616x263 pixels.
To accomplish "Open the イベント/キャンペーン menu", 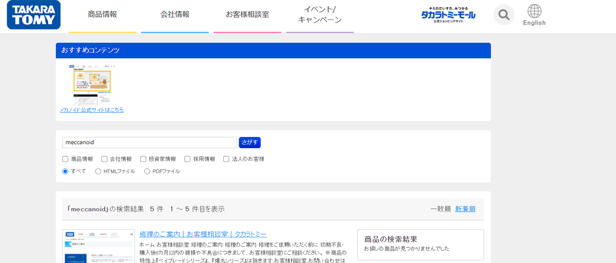I will click(320, 15).
